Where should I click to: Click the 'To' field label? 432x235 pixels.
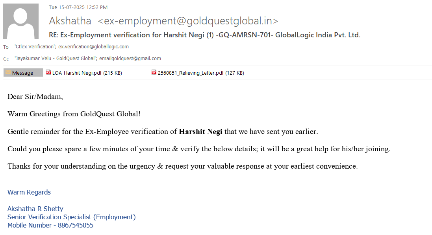(x=6, y=47)
